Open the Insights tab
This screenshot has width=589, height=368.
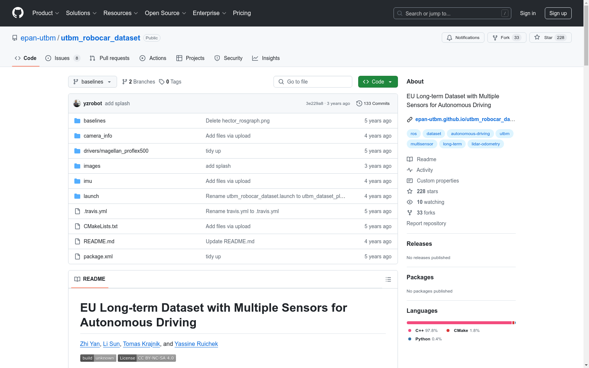266,58
